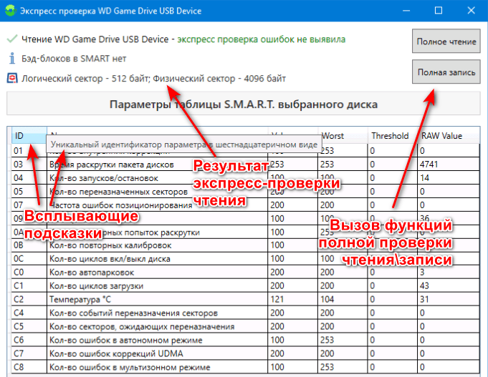
Task: Select row Кол-во ошибок коррекций UDMA
Action: tap(246, 353)
